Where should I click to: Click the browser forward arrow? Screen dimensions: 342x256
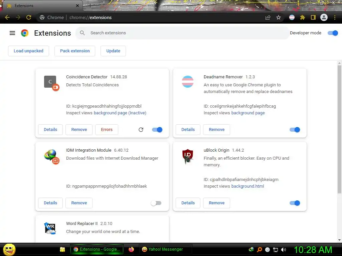18,17
